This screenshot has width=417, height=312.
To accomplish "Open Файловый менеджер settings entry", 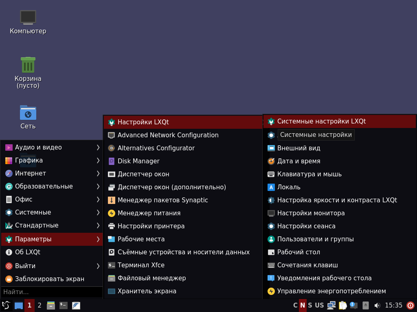I will click(x=183, y=278).
